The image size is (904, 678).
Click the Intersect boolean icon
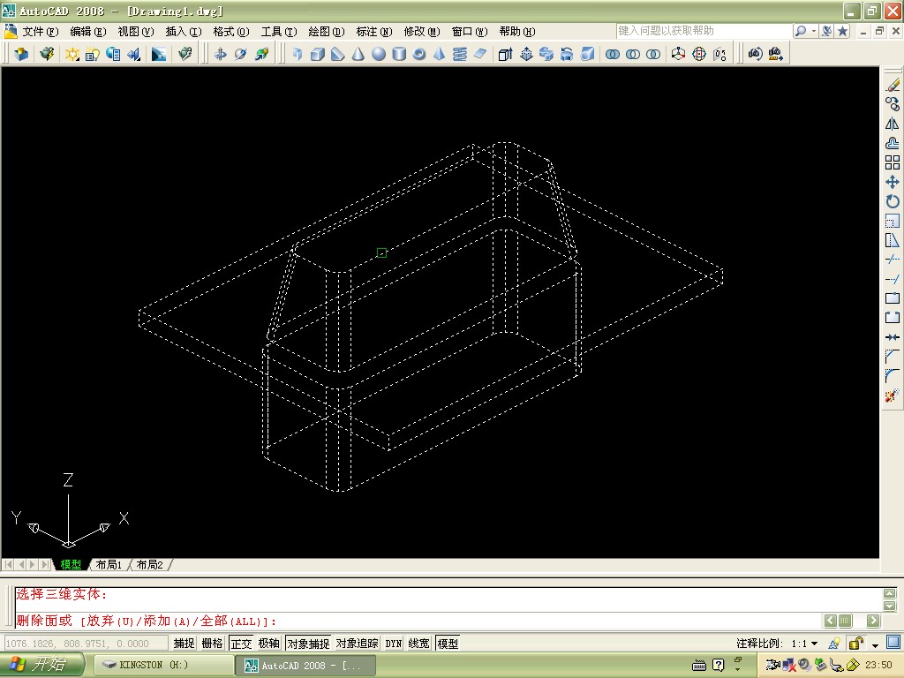(x=653, y=54)
